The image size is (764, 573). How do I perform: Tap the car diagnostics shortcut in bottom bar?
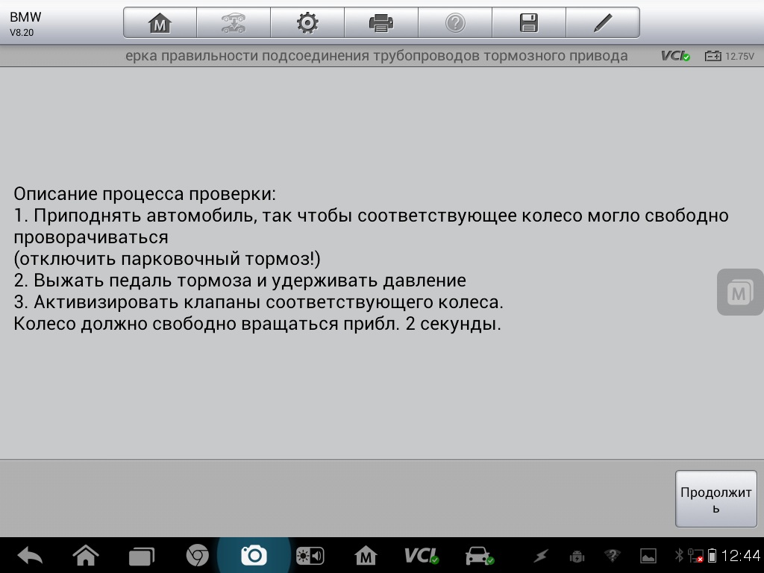(x=478, y=556)
